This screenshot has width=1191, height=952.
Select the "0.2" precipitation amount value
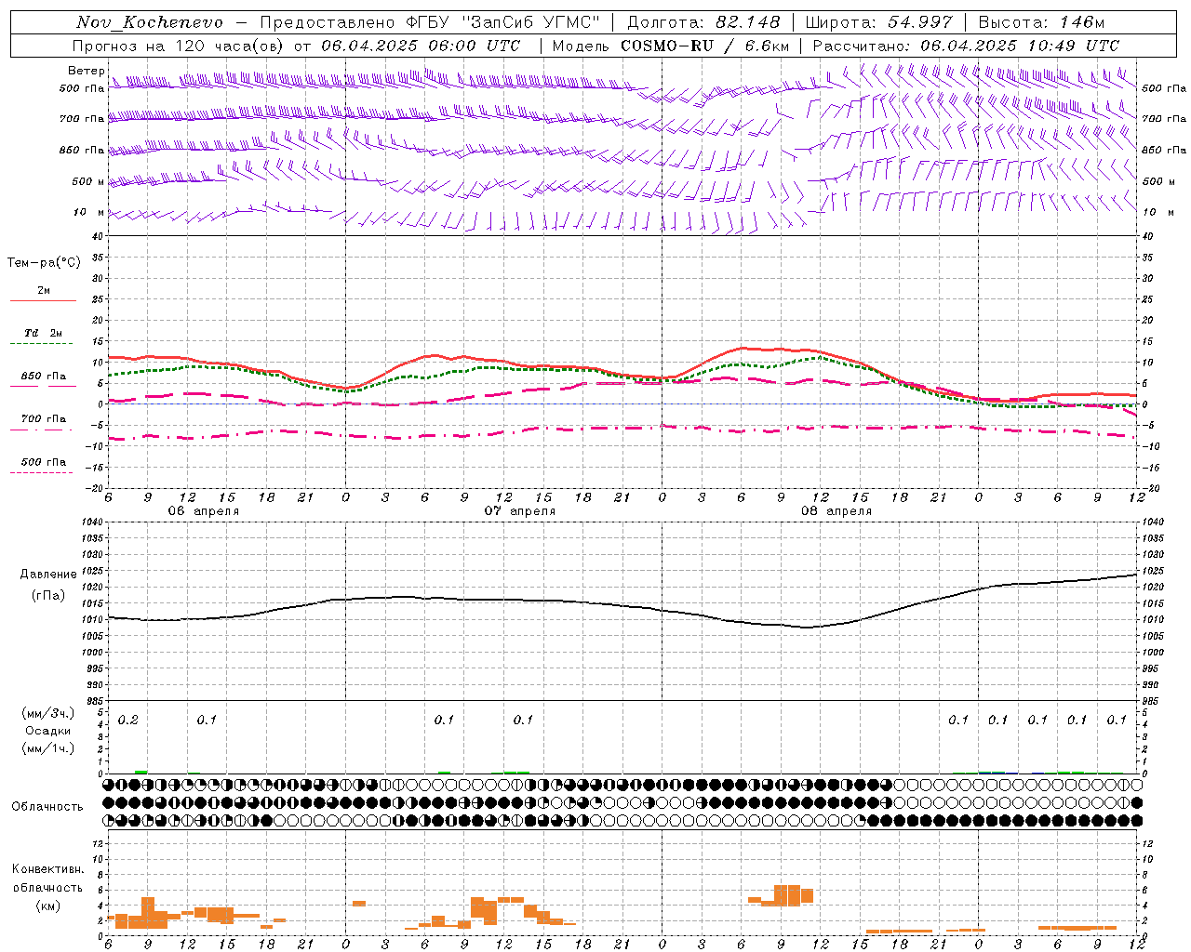coord(128,721)
